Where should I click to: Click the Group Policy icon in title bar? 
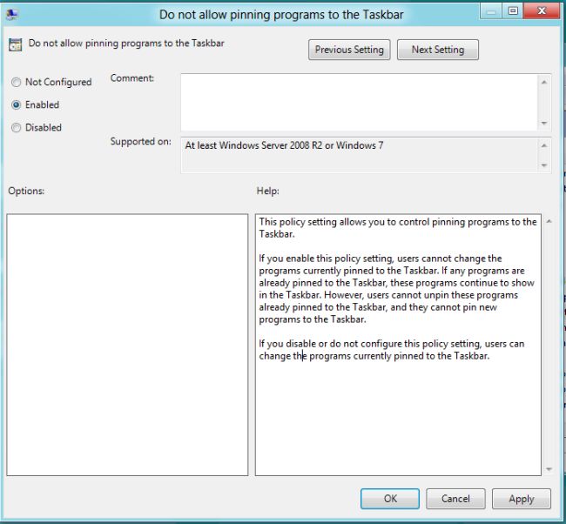pos(12,14)
